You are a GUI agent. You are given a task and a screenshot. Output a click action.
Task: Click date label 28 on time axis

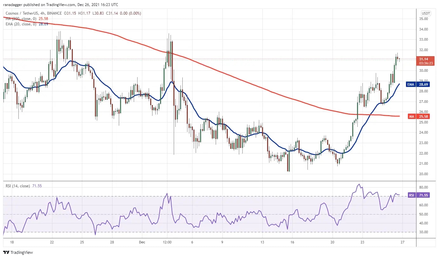(x=112, y=242)
